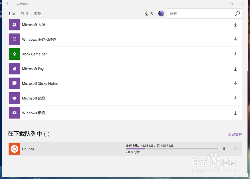
Task: Download Windows 相机 update
Action: 235,113
